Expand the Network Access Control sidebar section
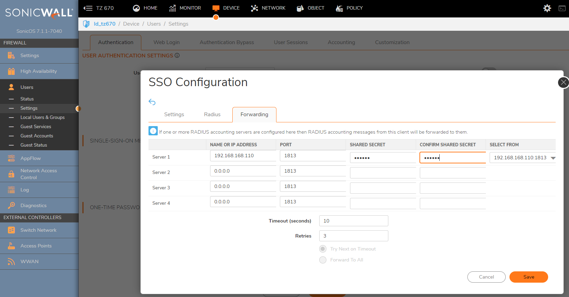This screenshot has width=569, height=297. click(x=39, y=174)
